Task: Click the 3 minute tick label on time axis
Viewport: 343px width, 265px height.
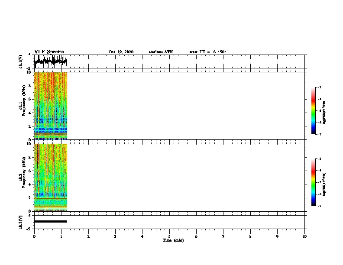Action: pyautogui.click(x=115, y=236)
